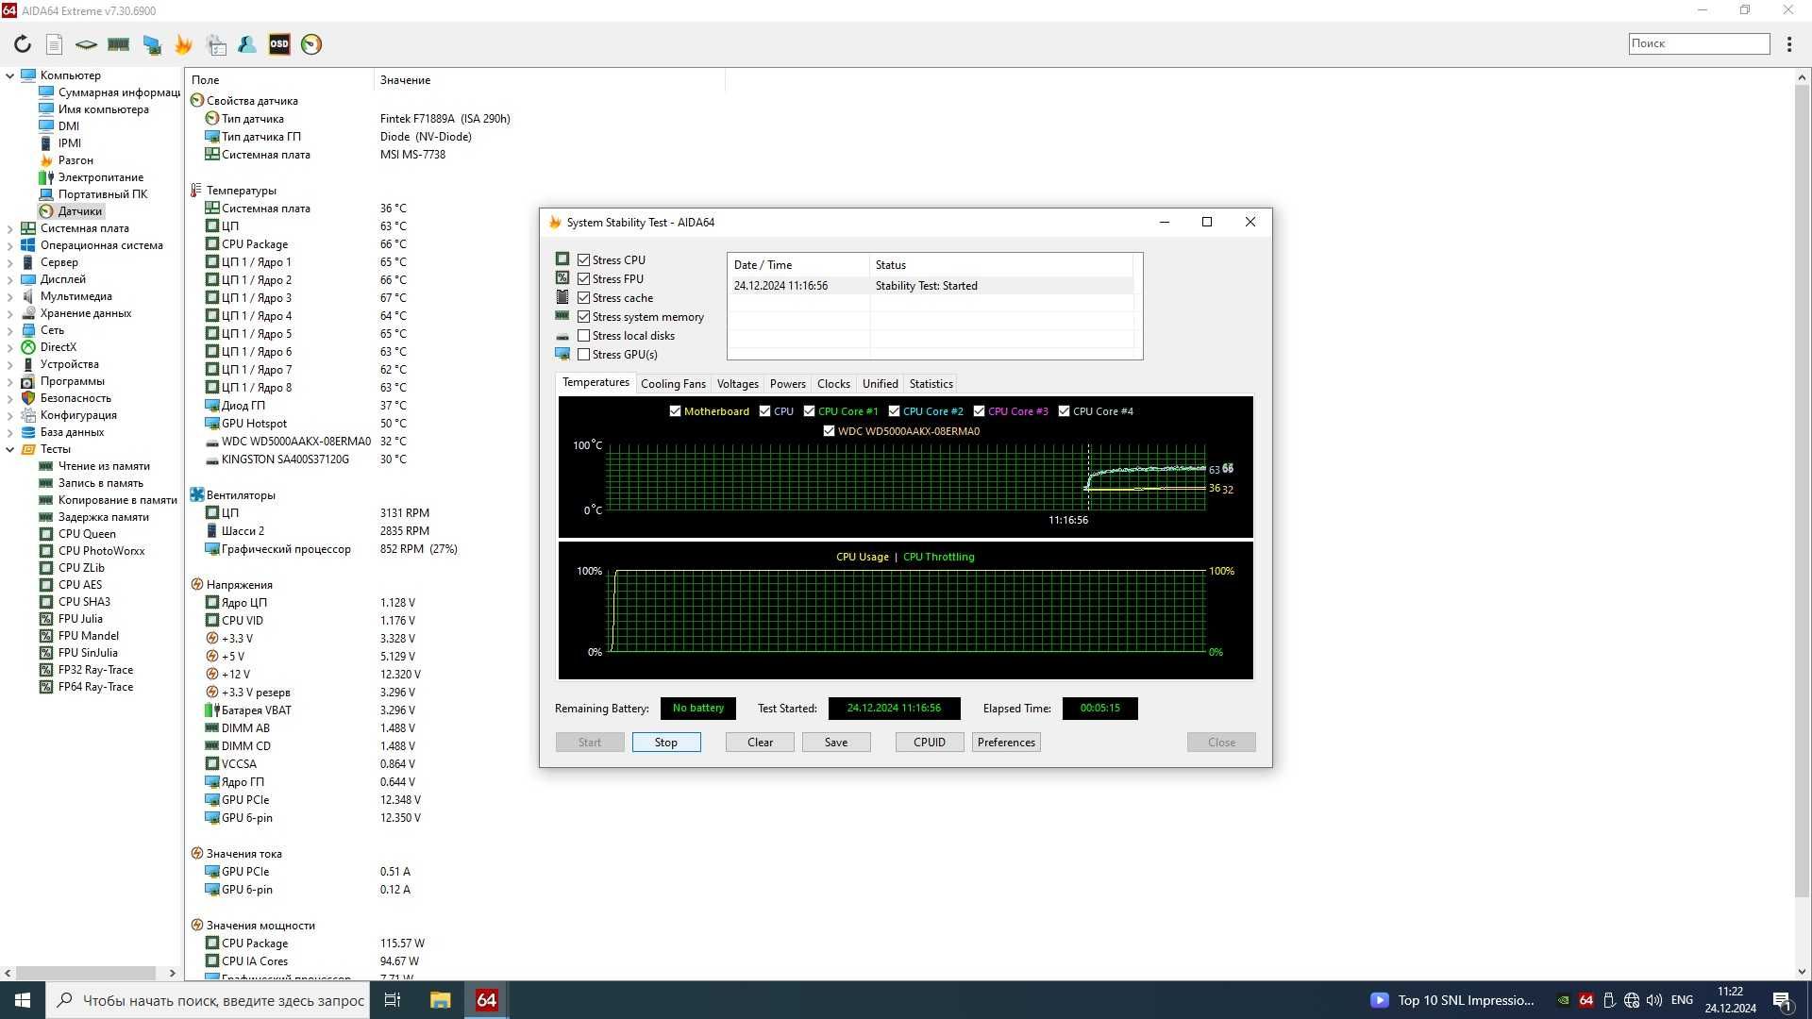
Task: Uncheck Stress CPU checkbox
Action: [x=583, y=260]
